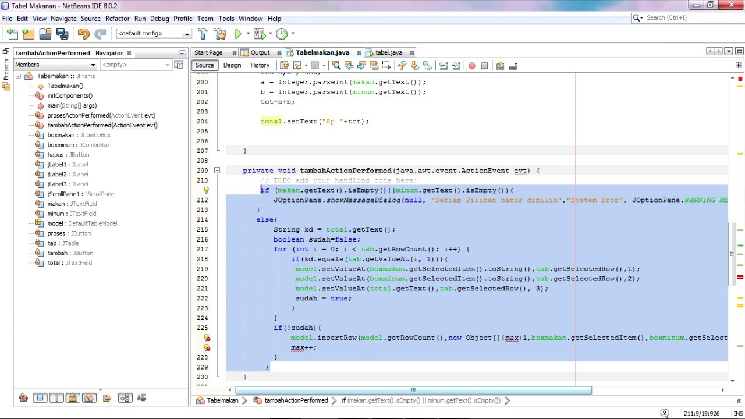Click the Source view button

pos(204,65)
